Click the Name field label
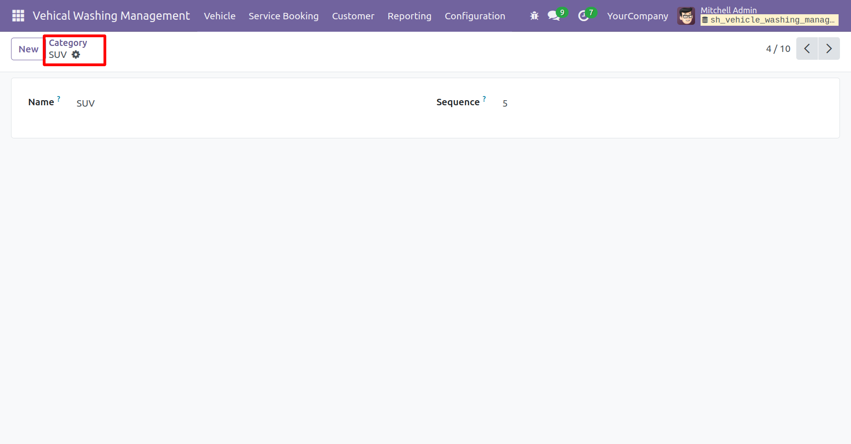The width and height of the screenshot is (851, 444). tap(41, 102)
